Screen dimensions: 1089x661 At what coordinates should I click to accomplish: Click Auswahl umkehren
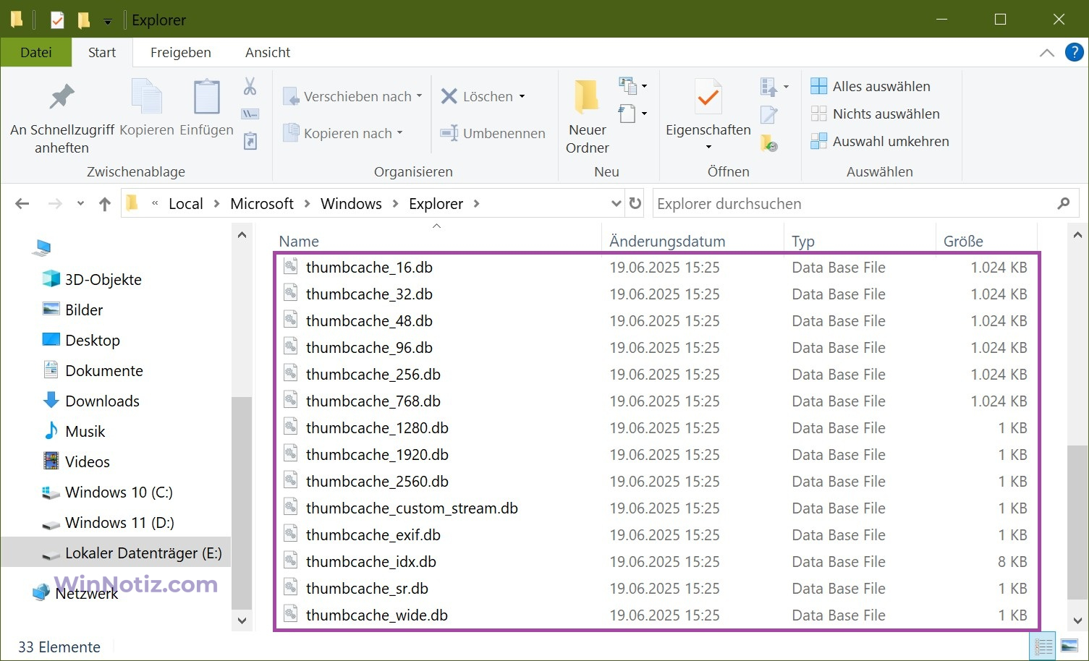(x=880, y=141)
